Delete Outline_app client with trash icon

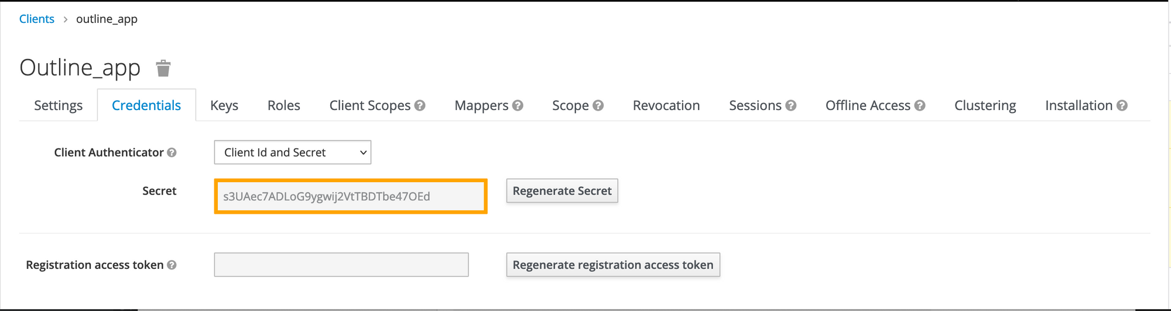click(x=163, y=68)
